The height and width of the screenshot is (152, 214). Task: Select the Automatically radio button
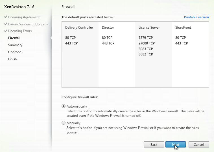point(64,106)
